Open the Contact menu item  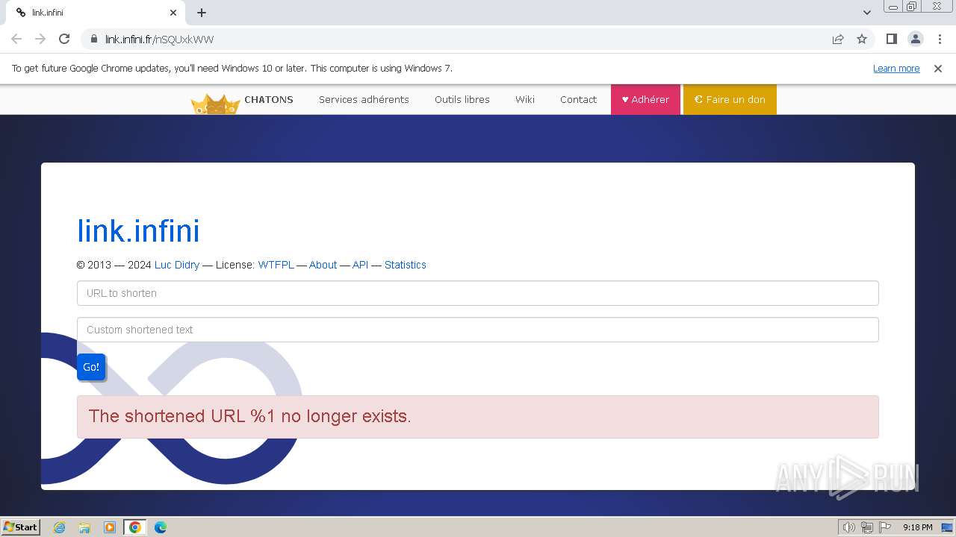[x=578, y=100]
